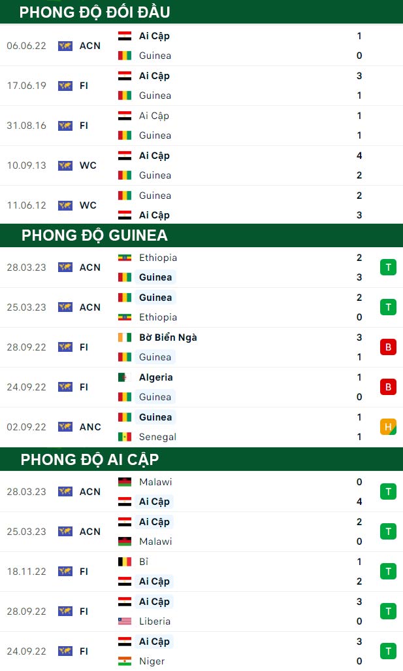Screen dimensions: 403x671
Task: Select the PHONG ĐỘ GUINEA section header
Action: (201, 235)
